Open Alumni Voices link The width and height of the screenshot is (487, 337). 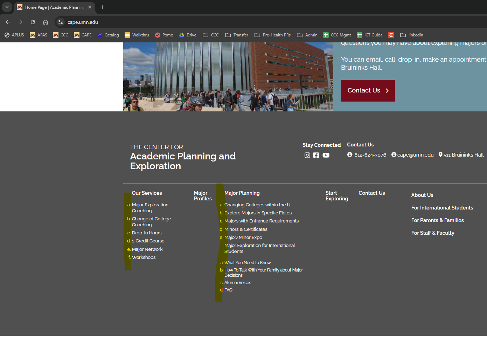(x=238, y=282)
